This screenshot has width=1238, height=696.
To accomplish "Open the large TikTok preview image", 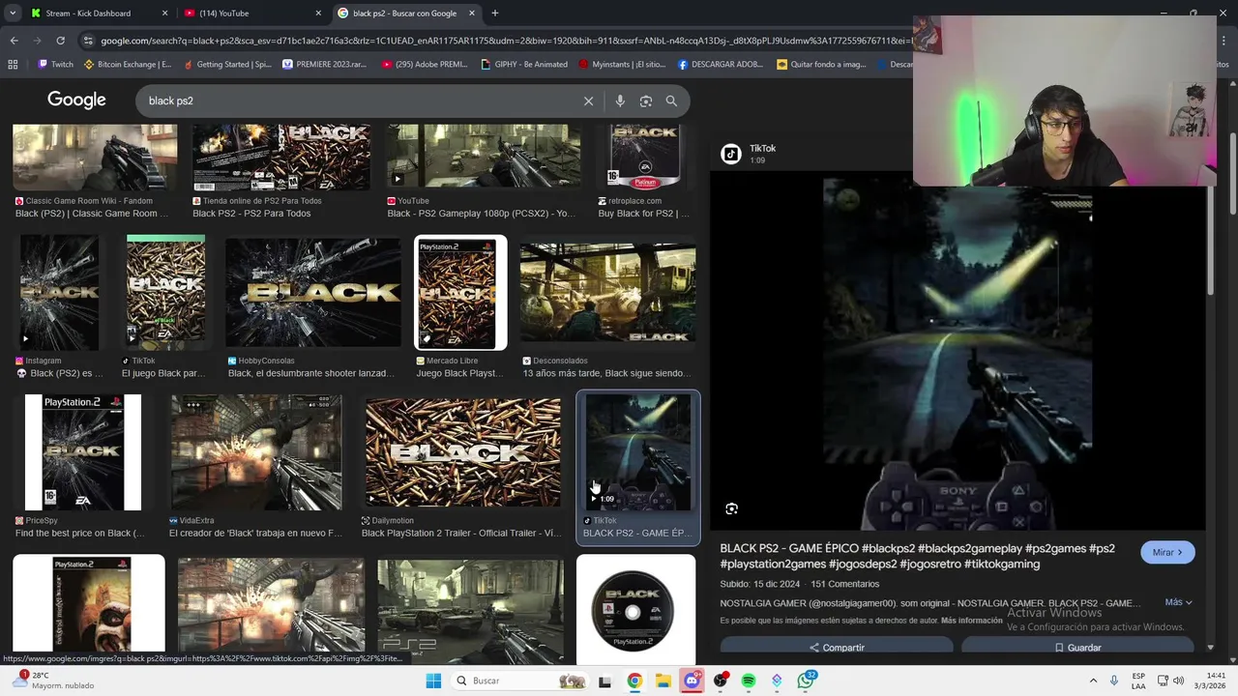I will pos(958,353).
